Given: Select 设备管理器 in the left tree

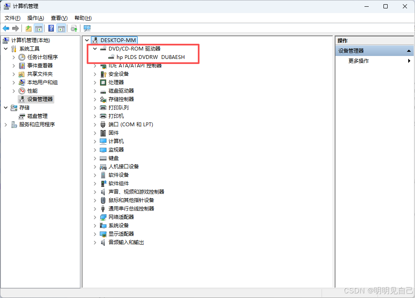Looking at the screenshot, I should [x=40, y=99].
